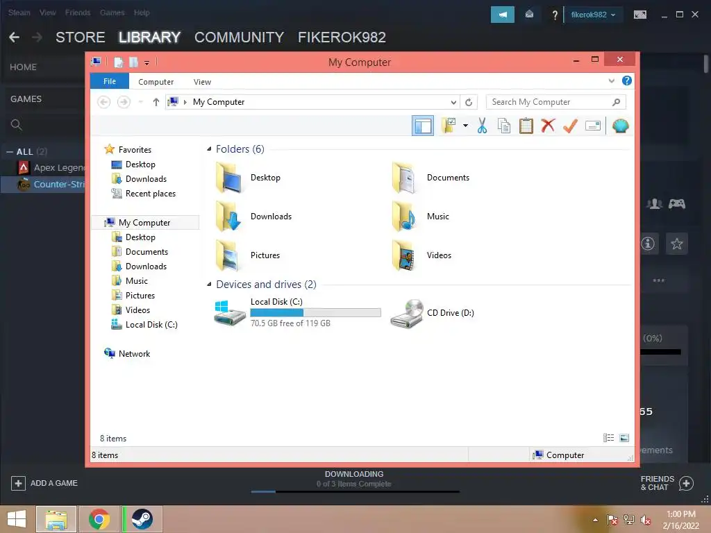711x533 pixels.
Task: Open Recent places in navigation pane
Action: [144, 194]
